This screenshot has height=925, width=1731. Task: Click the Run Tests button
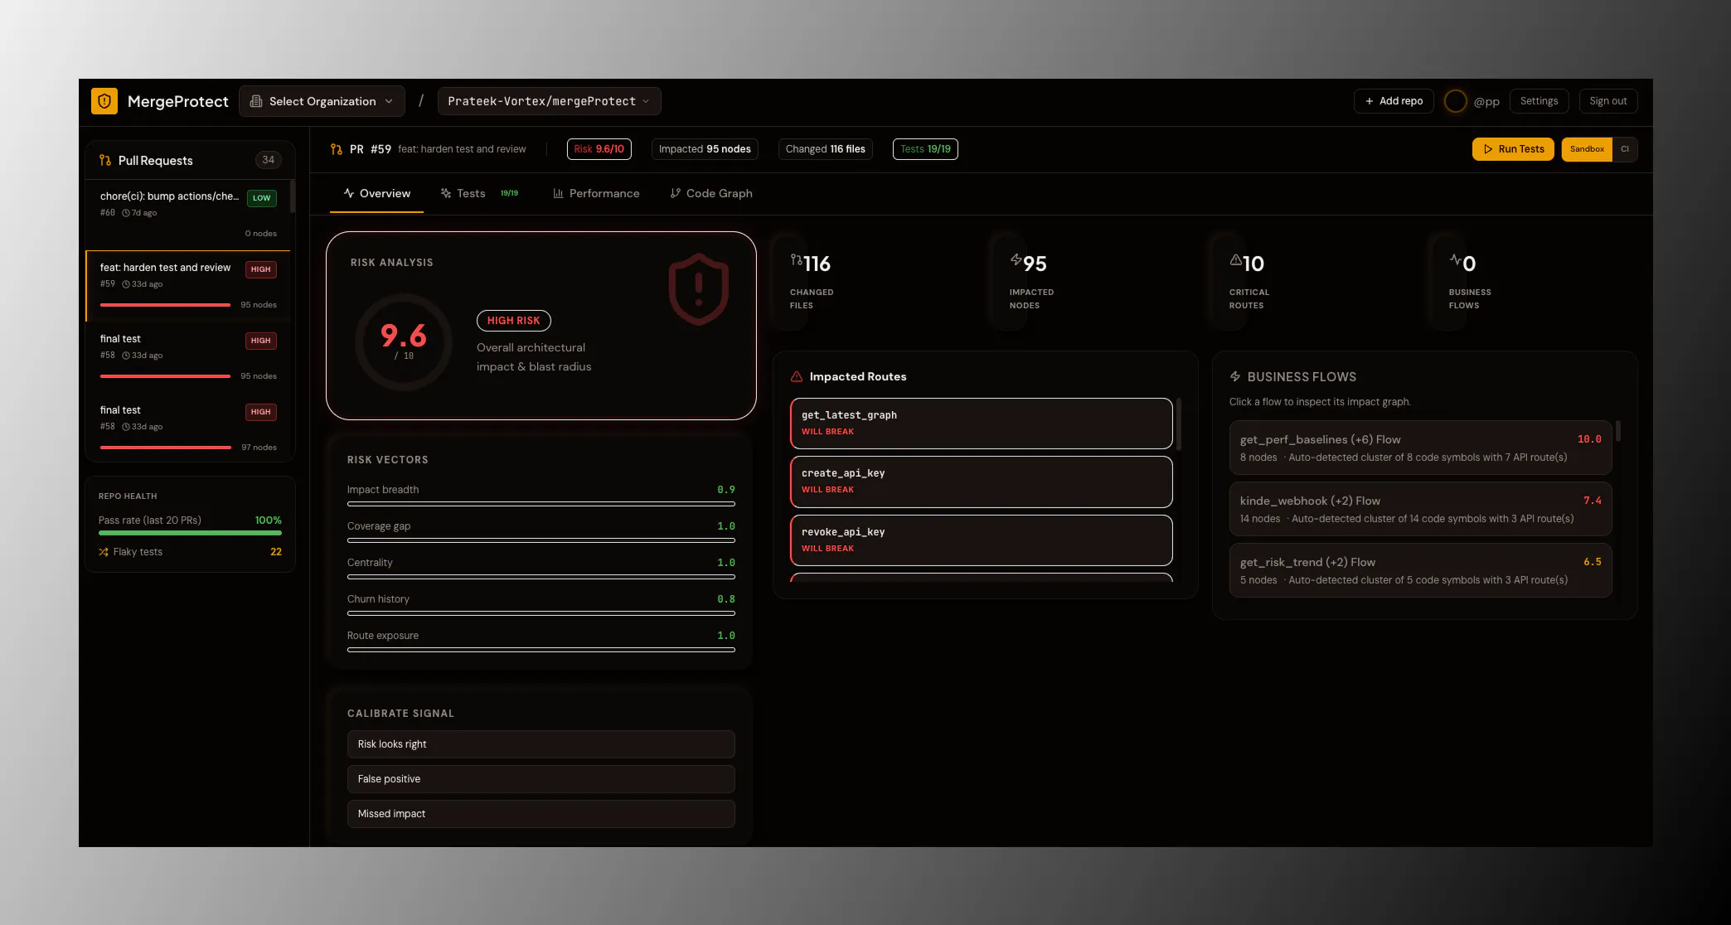tap(1513, 149)
